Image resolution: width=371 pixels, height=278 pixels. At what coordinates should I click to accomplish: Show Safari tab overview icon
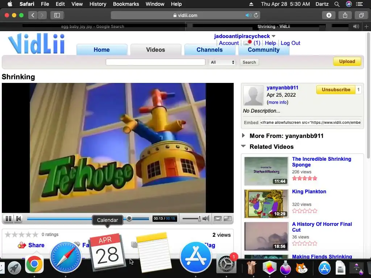pyautogui.click(x=361, y=15)
